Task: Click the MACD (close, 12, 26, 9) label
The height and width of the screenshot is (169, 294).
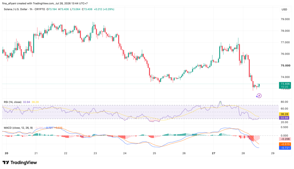Action: [18, 128]
